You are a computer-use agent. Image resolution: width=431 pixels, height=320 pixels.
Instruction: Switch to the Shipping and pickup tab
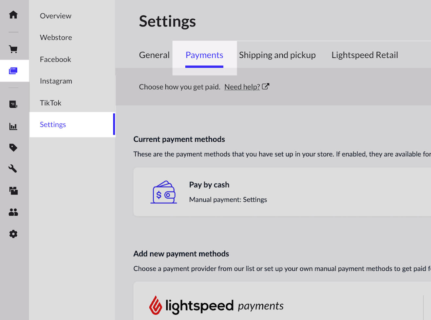[277, 55]
